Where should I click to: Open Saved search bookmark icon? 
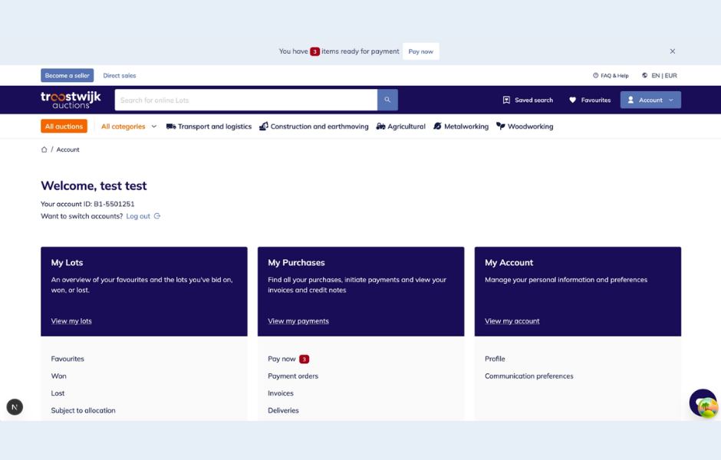[x=506, y=100]
